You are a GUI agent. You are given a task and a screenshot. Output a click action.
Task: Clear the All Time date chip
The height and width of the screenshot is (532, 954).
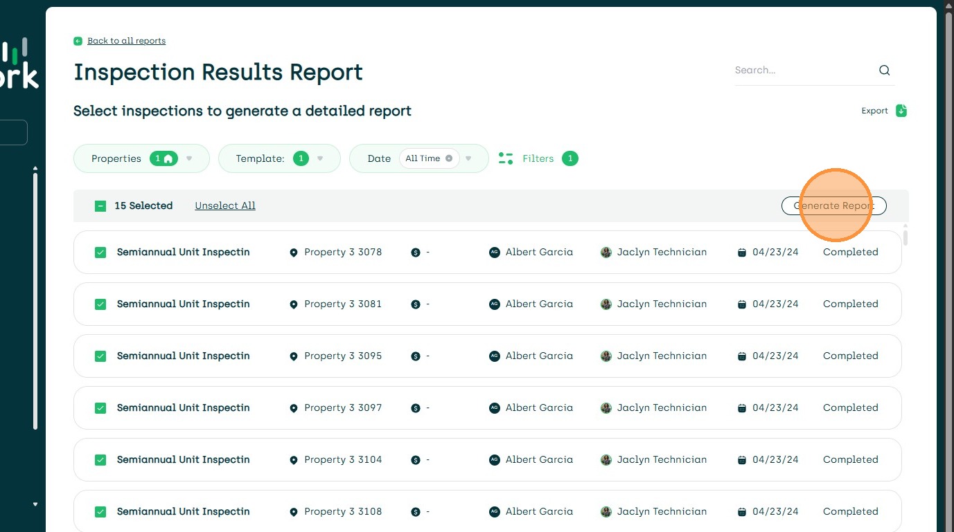point(449,158)
